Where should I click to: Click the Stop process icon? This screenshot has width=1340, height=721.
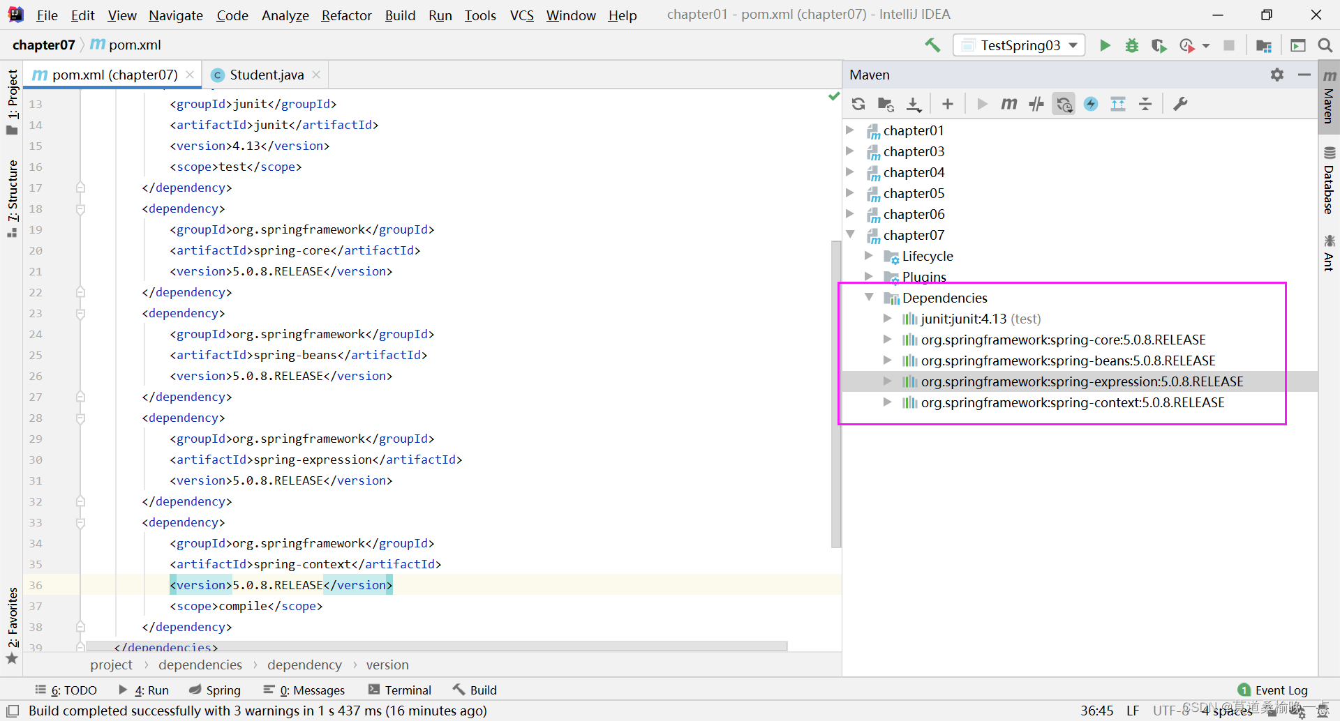[1229, 45]
